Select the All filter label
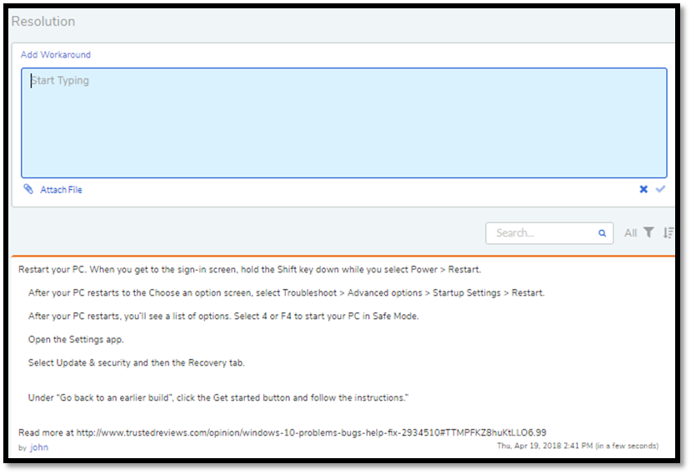The width and height of the screenshot is (691, 474). tap(630, 233)
